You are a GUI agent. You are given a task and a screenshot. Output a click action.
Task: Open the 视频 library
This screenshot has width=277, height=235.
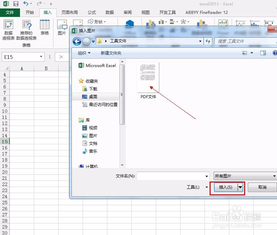click(90, 128)
